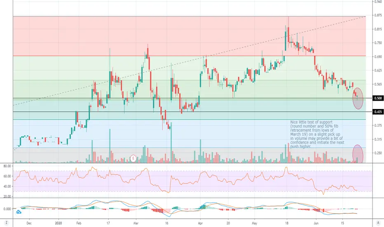
Task: Click the 80.00 label on the RSI scale
Action: [7, 166]
